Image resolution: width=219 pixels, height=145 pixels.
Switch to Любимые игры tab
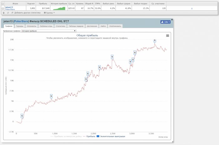point(46,26)
